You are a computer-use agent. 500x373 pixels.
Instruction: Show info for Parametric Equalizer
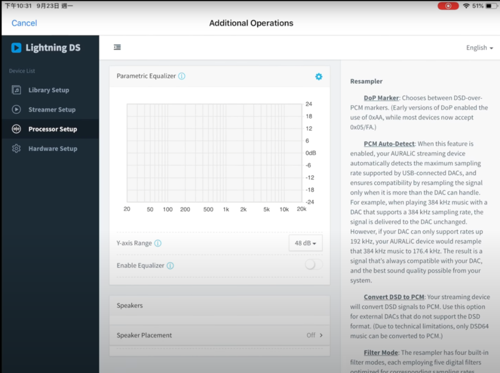[182, 76]
